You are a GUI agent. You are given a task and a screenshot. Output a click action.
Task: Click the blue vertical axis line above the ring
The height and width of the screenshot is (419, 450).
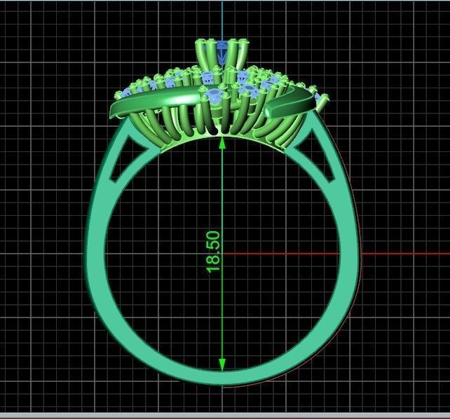pos(222,20)
